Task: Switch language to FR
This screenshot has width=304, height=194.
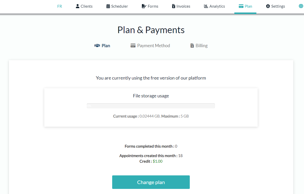Action: point(59,6)
